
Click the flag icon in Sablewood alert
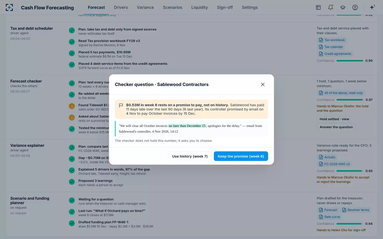121,105
